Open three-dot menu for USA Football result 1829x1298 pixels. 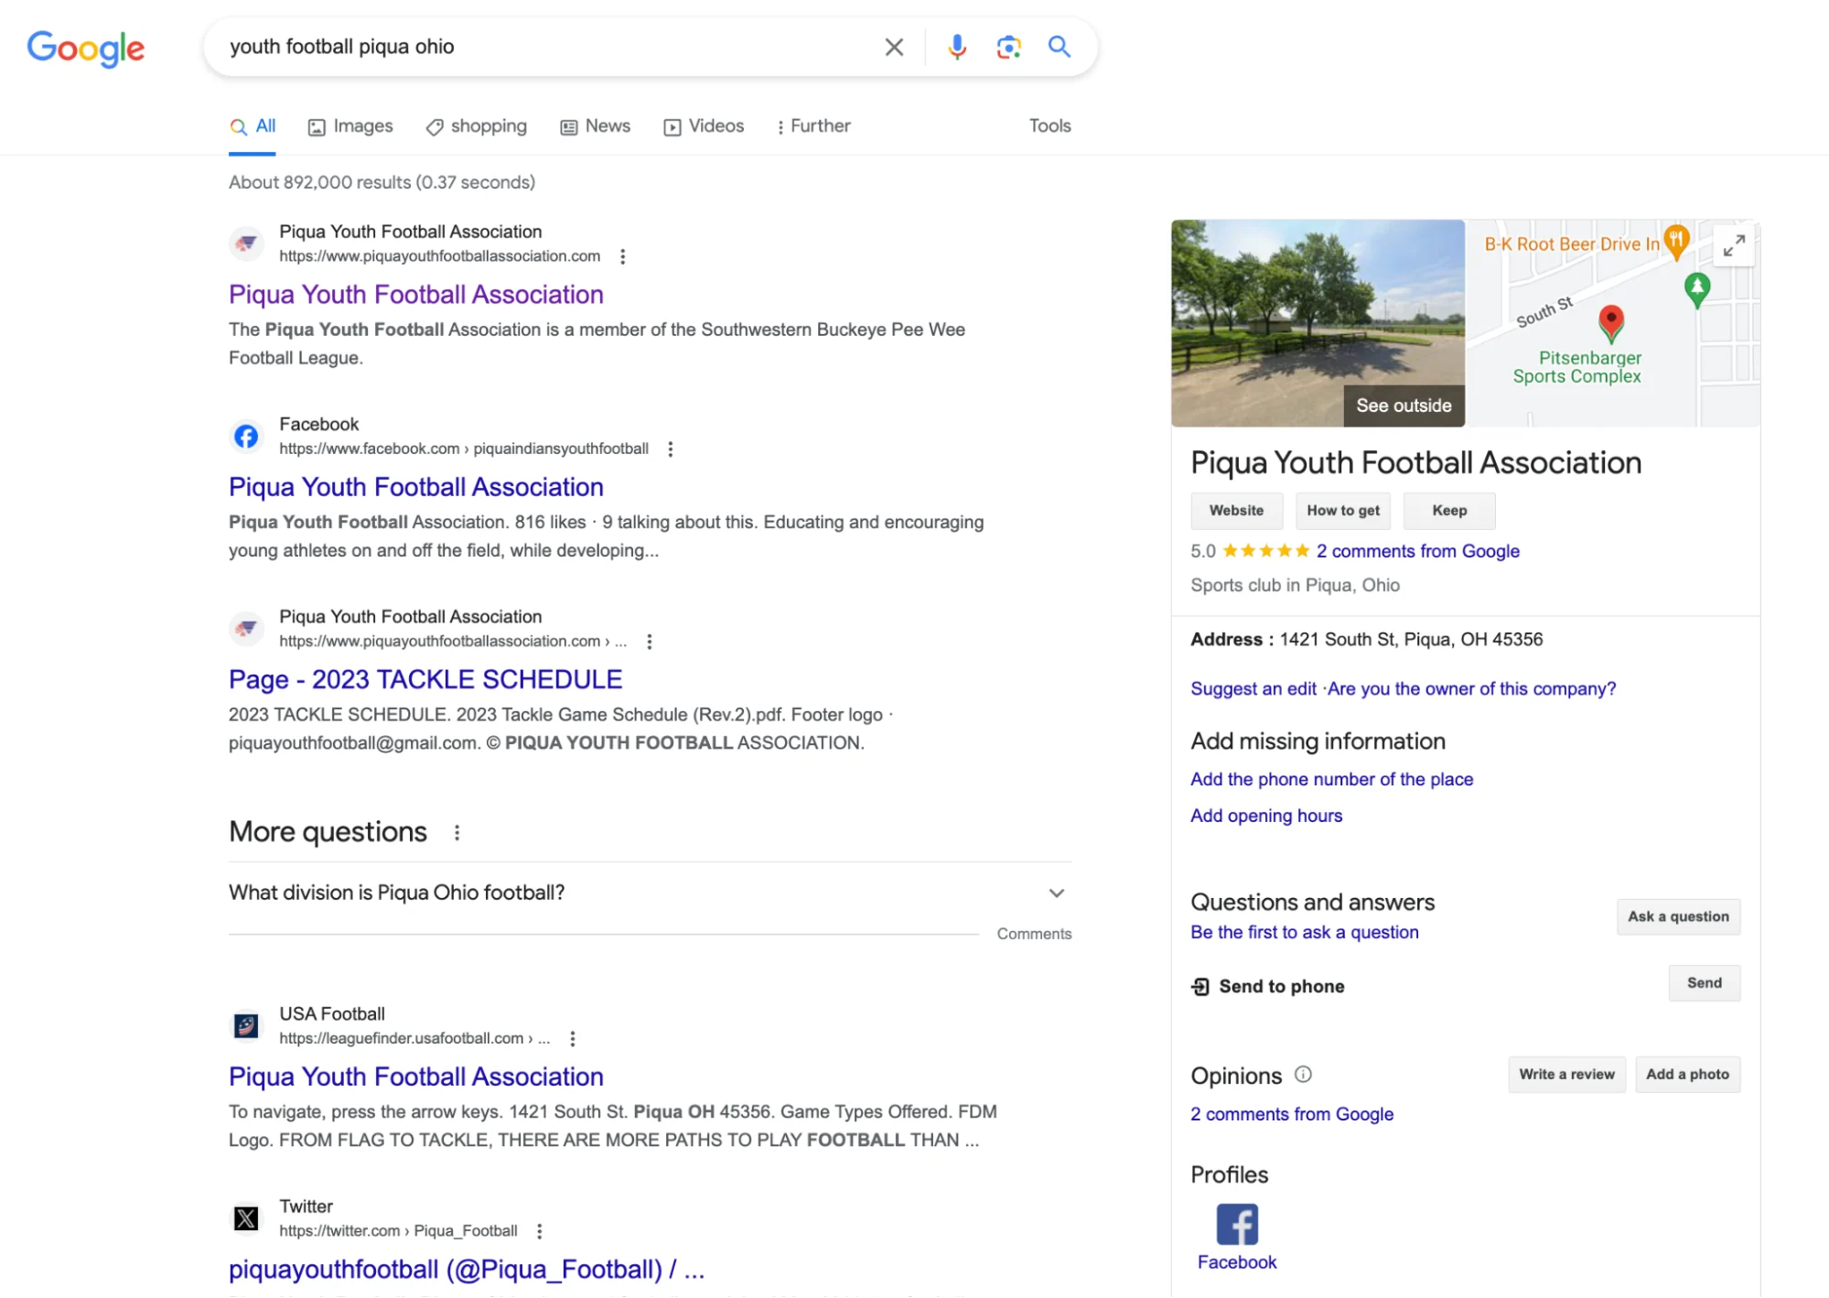tap(573, 1039)
